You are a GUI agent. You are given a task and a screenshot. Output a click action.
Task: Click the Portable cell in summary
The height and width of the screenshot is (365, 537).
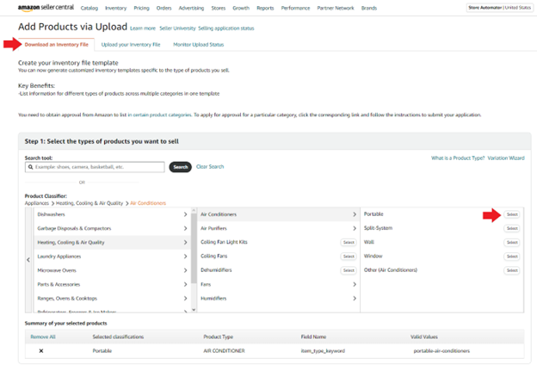coord(102,351)
